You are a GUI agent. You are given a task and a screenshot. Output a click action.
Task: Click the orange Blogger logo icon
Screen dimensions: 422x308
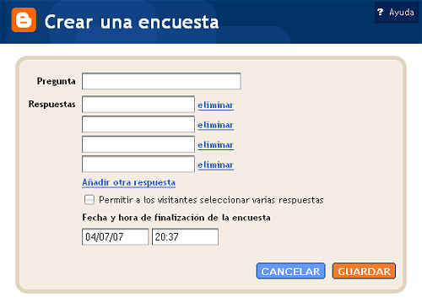(24, 20)
